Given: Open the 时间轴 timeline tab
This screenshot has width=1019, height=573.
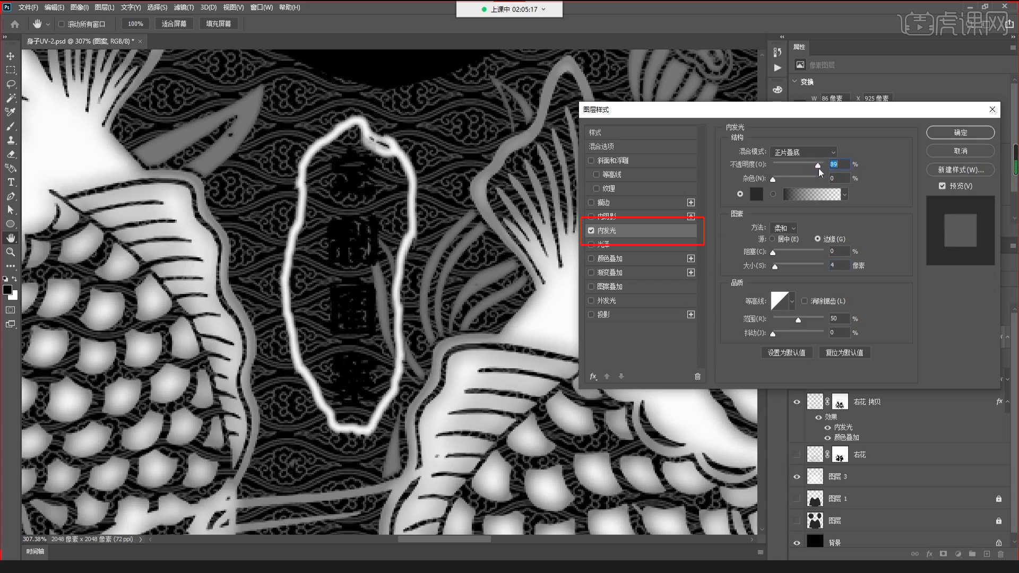Looking at the screenshot, I should pos(35,552).
